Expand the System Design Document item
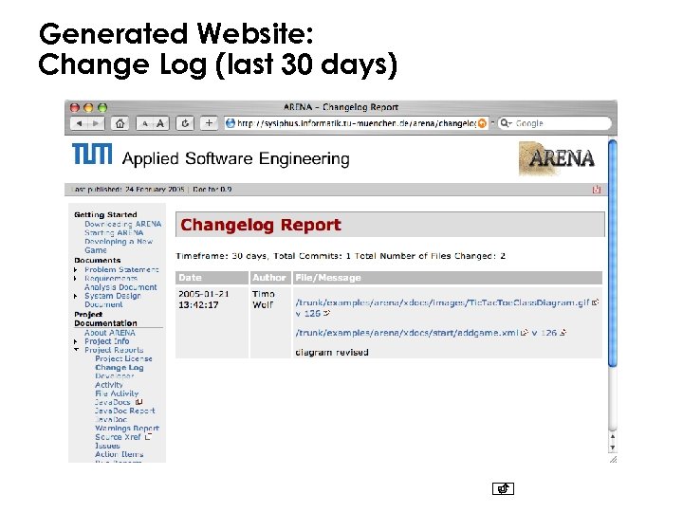Viewport: 683px width, 512px height. (75, 296)
